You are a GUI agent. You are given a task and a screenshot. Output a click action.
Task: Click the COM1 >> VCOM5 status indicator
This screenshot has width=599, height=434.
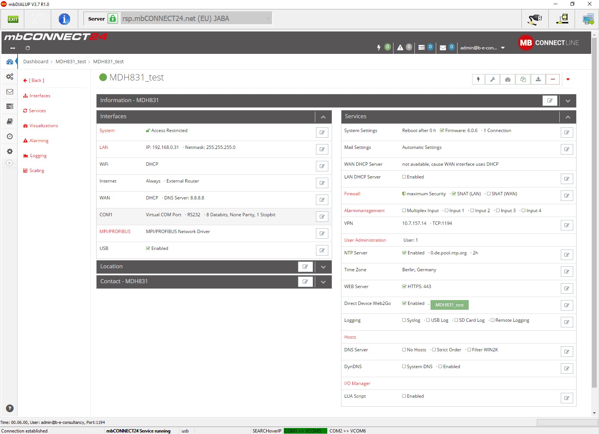coord(305,431)
